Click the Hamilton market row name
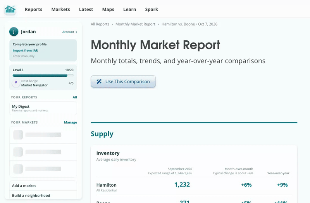This screenshot has height=203, width=310. [x=106, y=185]
